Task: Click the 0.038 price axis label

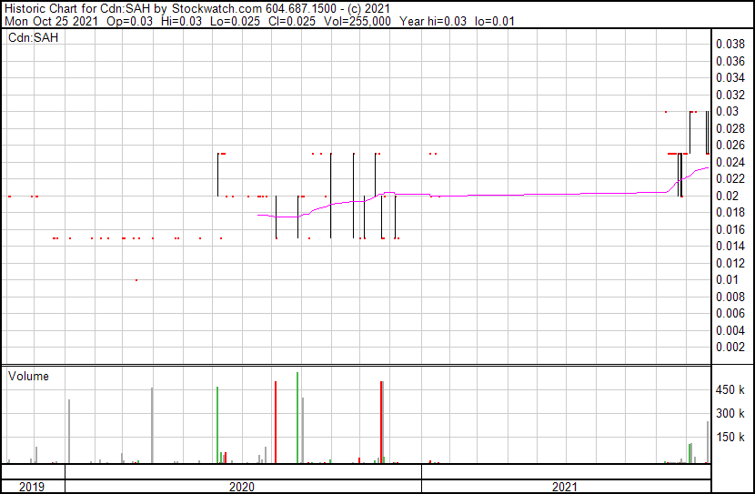Action: click(x=730, y=45)
